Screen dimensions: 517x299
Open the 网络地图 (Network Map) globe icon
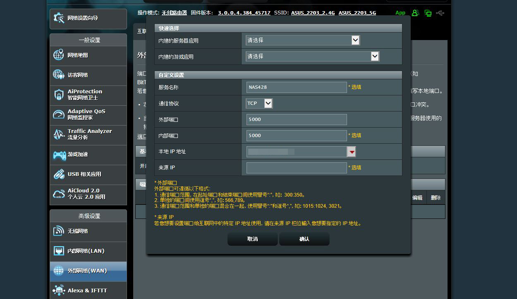point(58,55)
